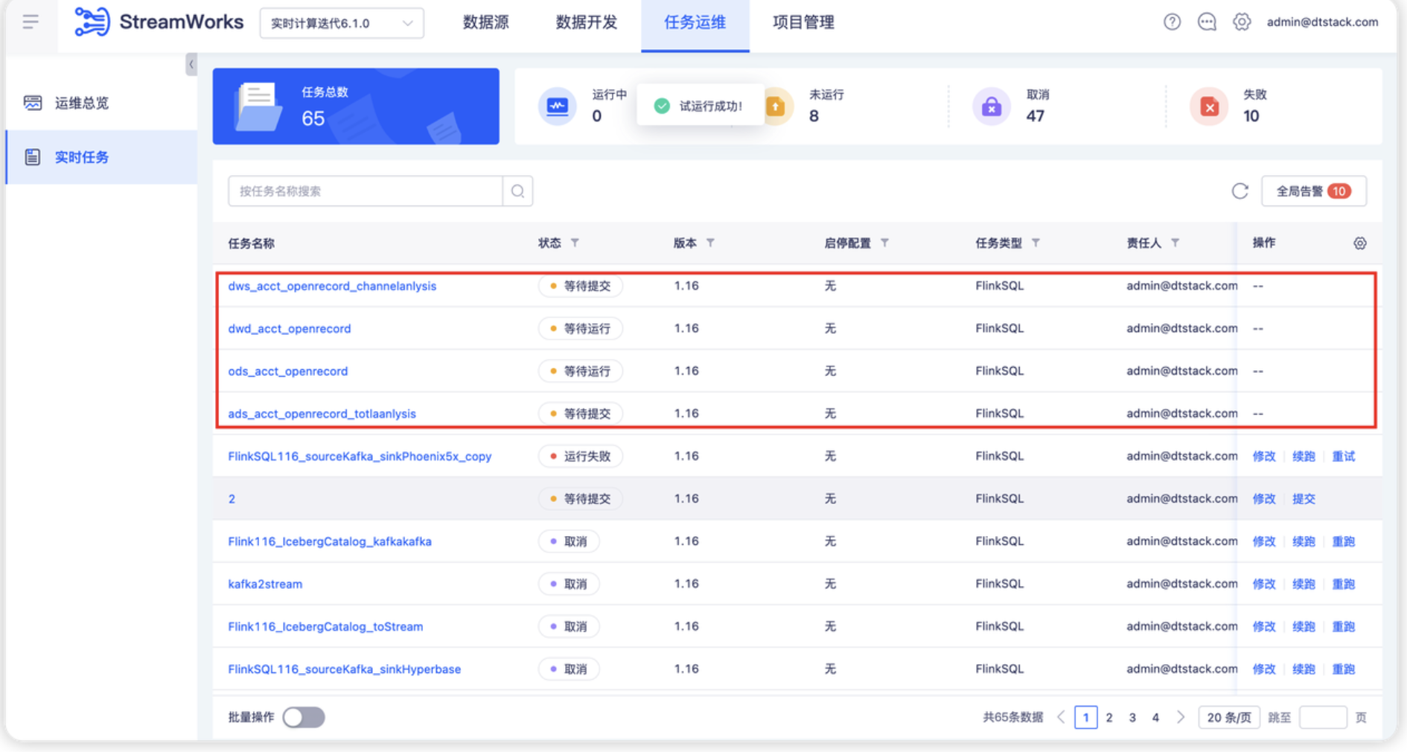Image resolution: width=1407 pixels, height=752 pixels.
Task: Switch to 项目管理 tab
Action: point(803,22)
